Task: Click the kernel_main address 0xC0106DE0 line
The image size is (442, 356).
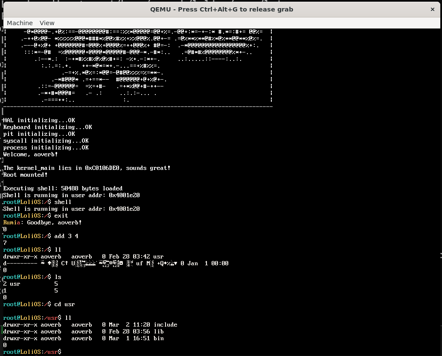Action: (x=87, y=168)
